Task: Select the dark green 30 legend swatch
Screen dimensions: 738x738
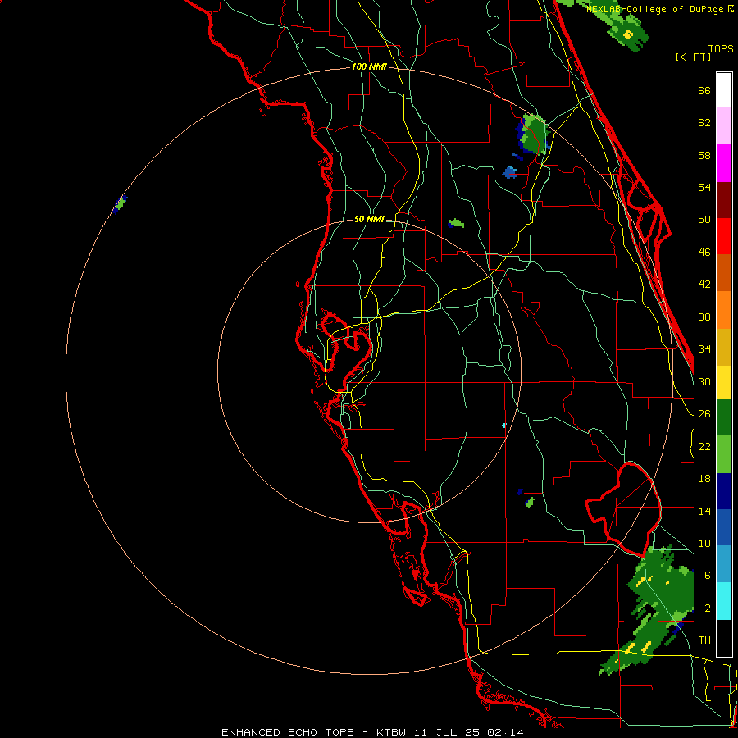Action: (724, 417)
